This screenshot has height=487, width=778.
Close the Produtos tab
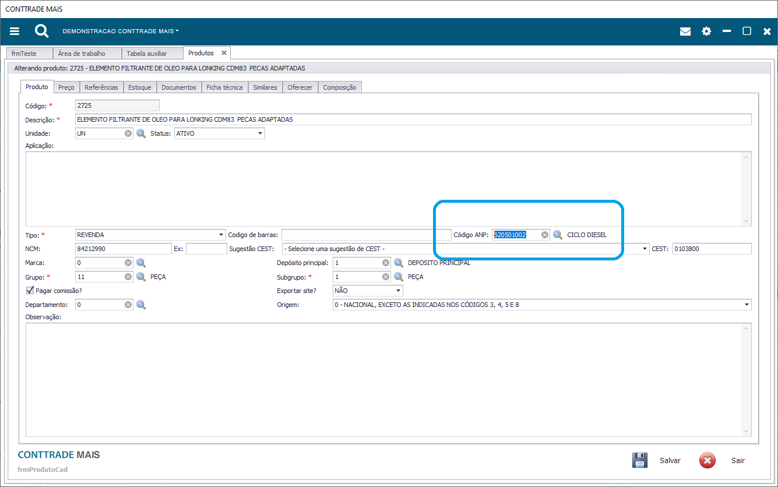pos(224,53)
